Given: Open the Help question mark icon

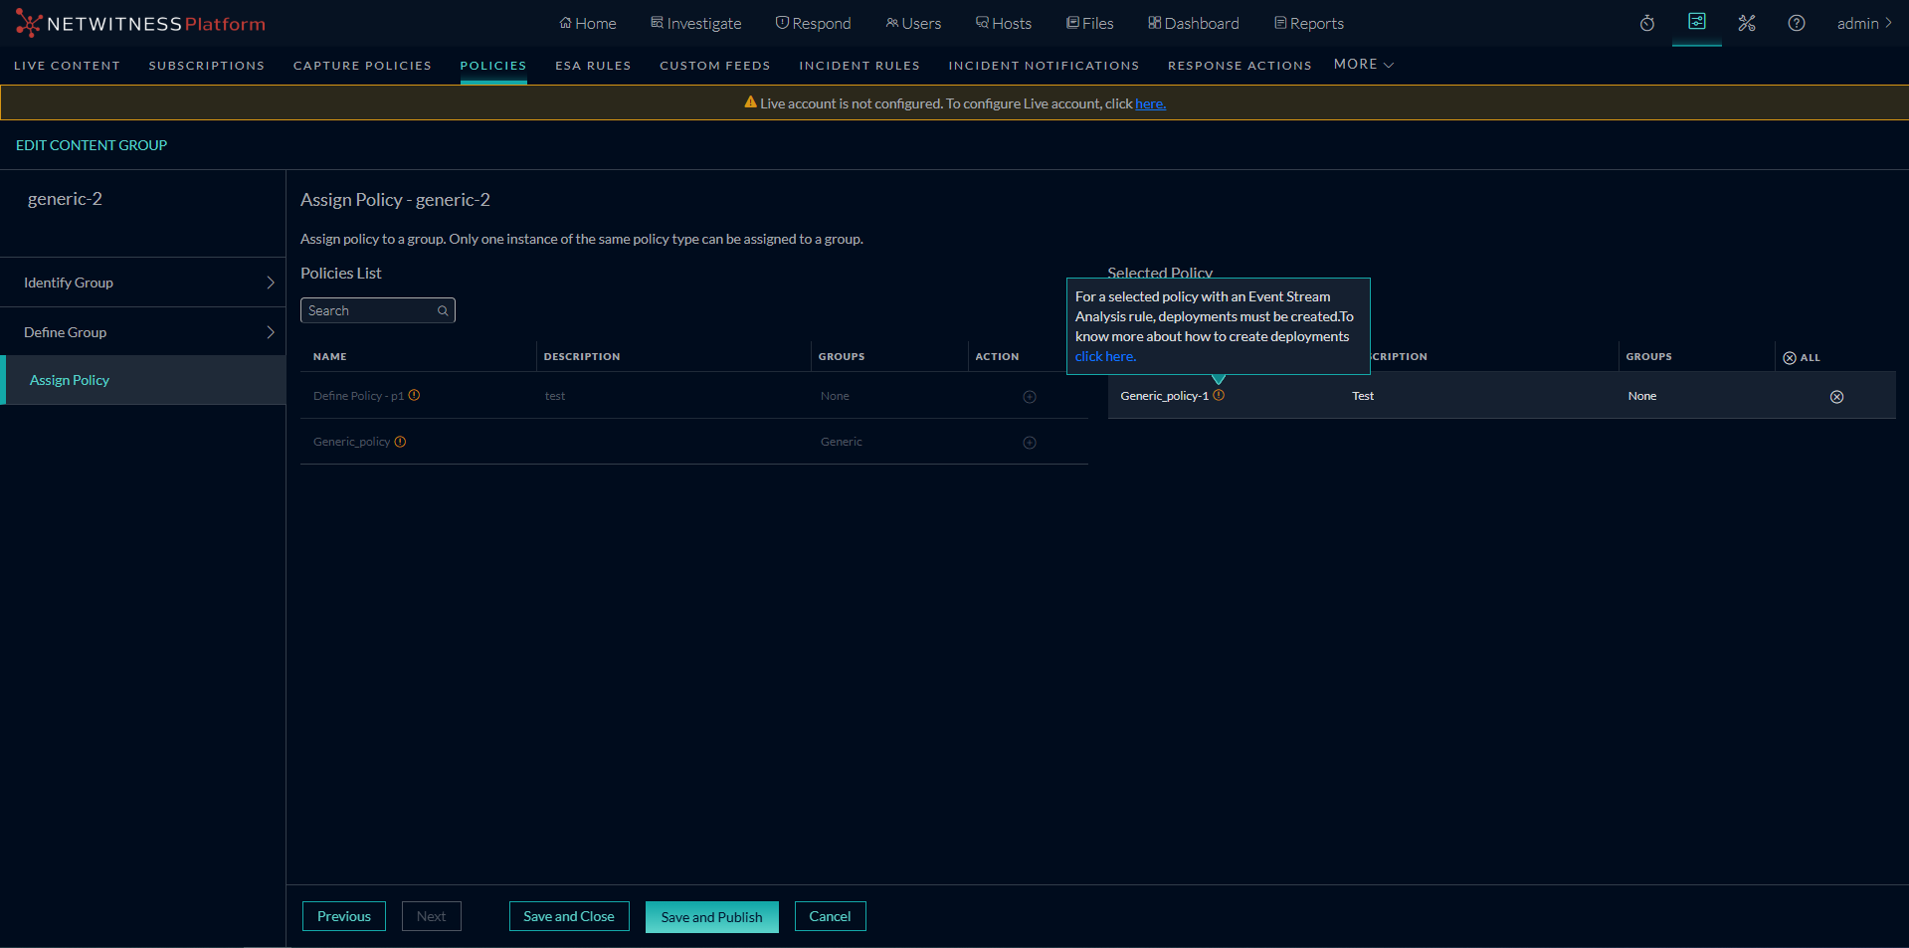Looking at the screenshot, I should [x=1797, y=23].
